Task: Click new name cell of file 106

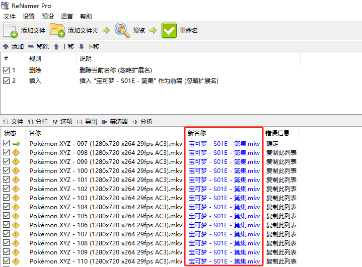Action: tap(224, 225)
